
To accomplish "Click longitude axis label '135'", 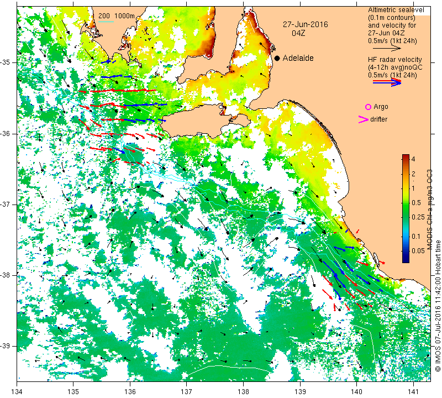I will click(73, 391).
